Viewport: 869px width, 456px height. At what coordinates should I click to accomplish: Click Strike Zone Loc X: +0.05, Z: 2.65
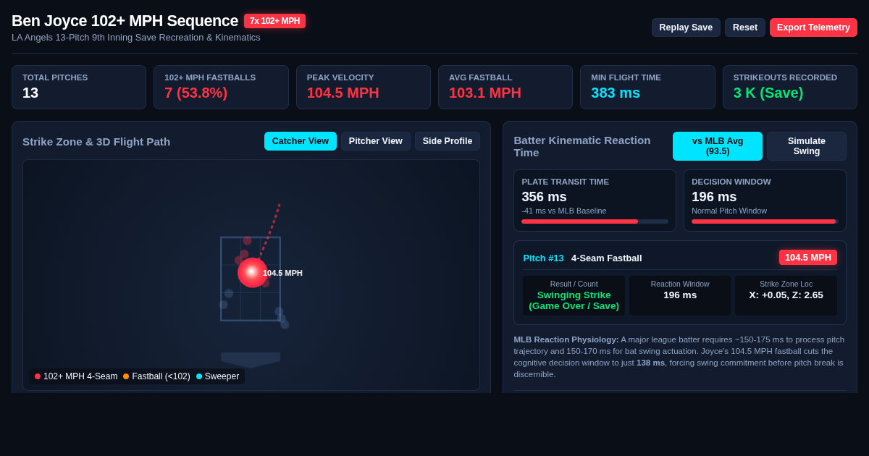tap(786, 295)
